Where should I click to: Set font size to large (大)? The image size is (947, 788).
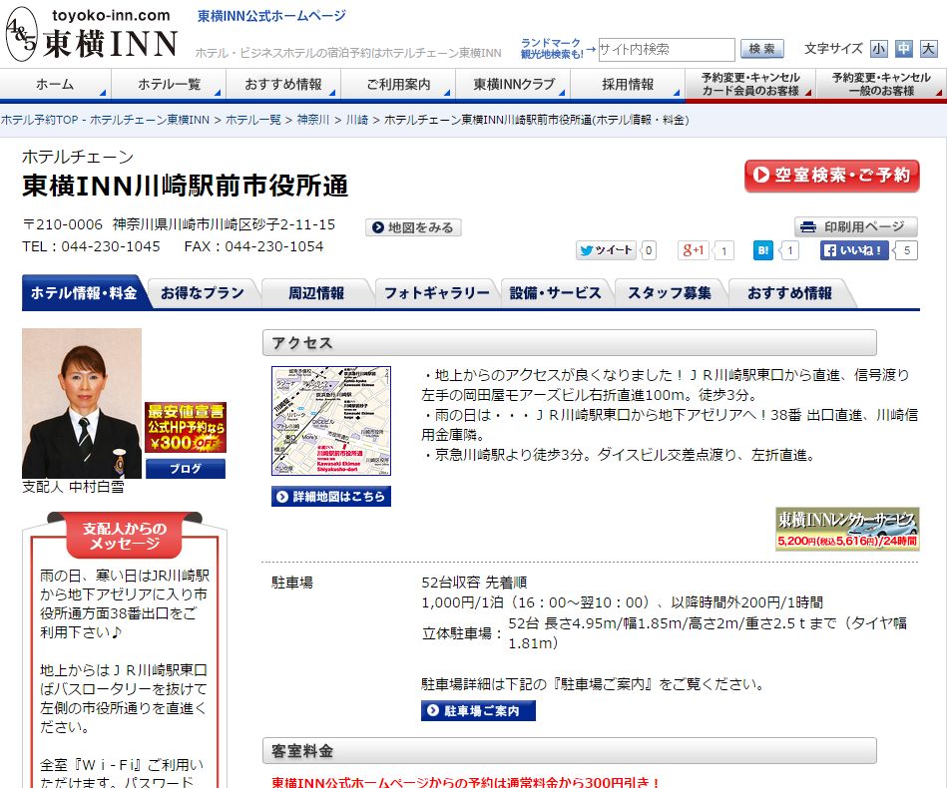point(928,48)
